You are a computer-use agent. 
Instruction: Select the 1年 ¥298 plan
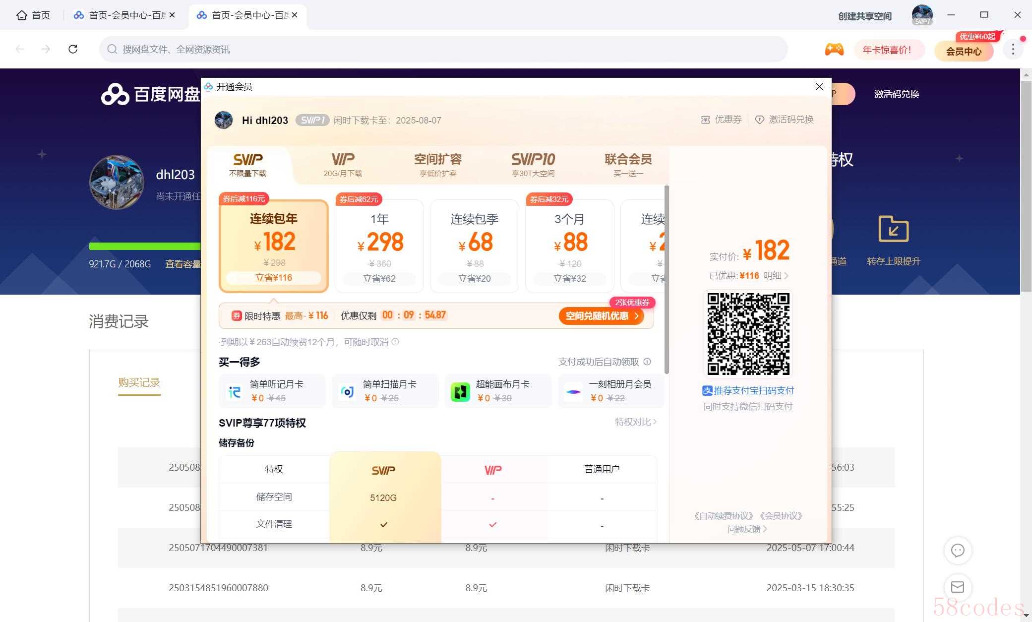tap(379, 246)
